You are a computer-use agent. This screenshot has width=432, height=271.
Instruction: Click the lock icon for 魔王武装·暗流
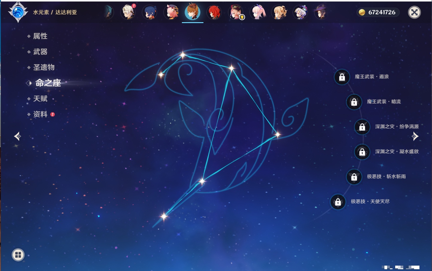pos(354,102)
